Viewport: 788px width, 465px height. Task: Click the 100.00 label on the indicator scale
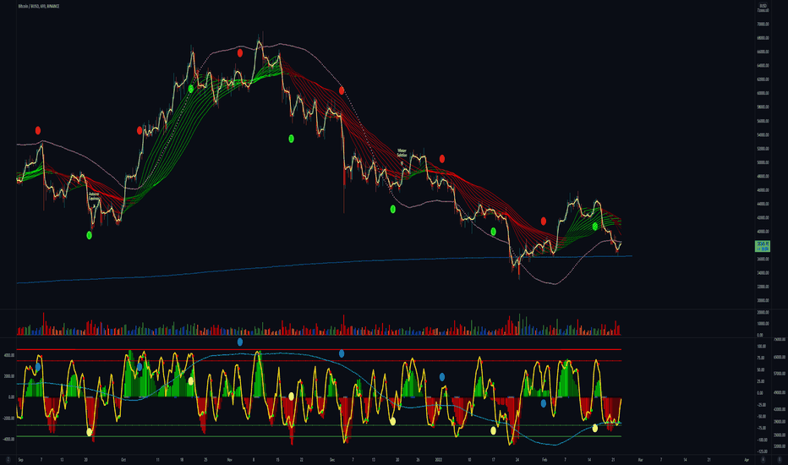click(761, 347)
